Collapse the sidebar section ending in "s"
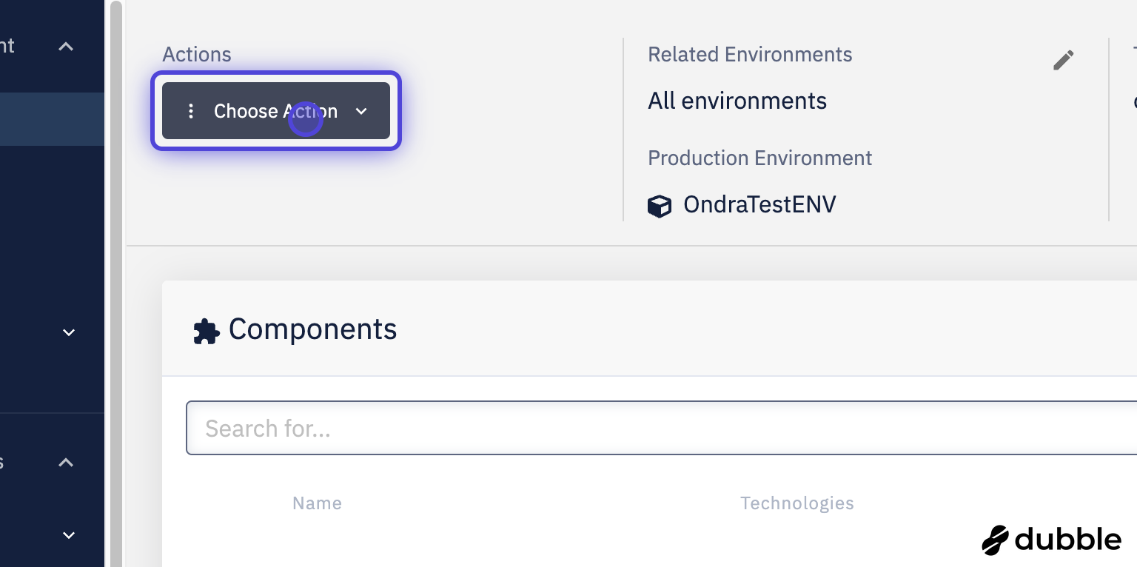 (66, 463)
